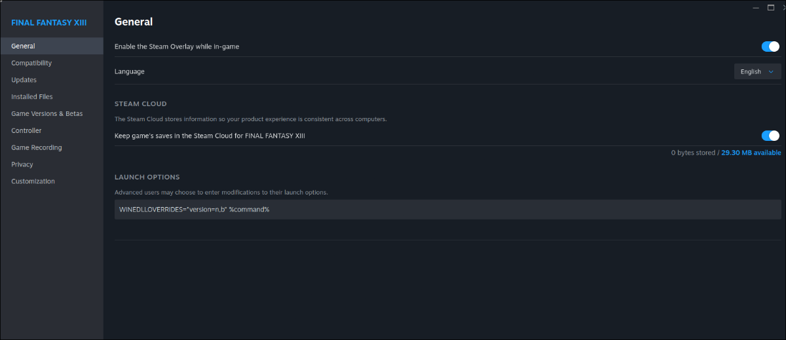Minimize the properties window

click(755, 7)
